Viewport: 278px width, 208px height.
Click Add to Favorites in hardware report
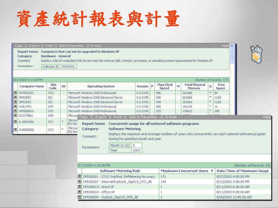[x=71, y=46]
